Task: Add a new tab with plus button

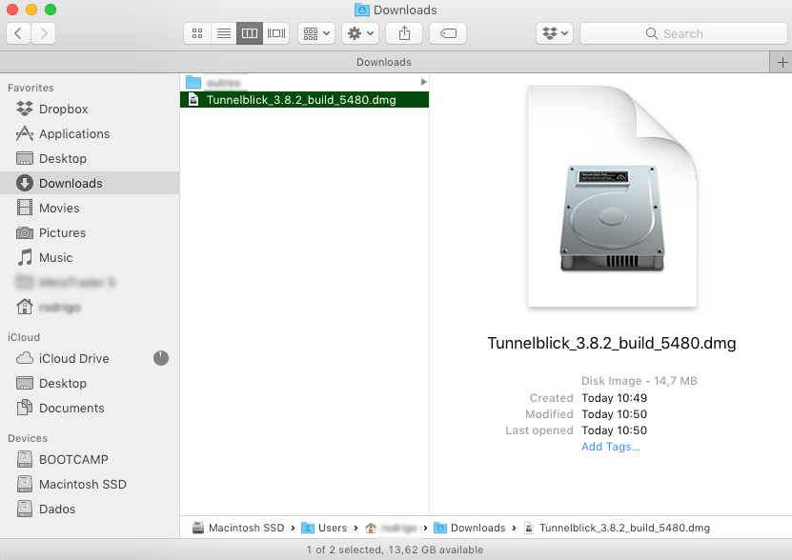Action: pos(782,62)
